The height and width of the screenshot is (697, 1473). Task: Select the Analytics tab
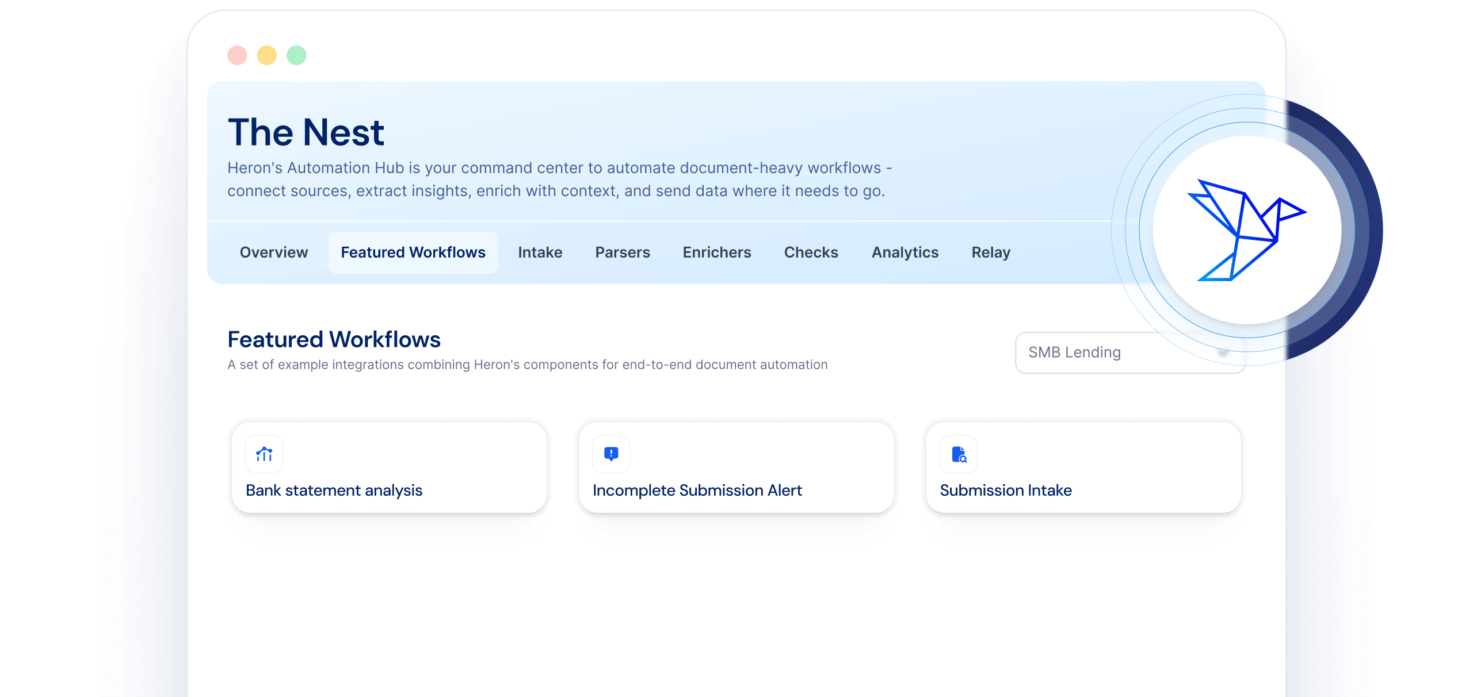point(905,252)
